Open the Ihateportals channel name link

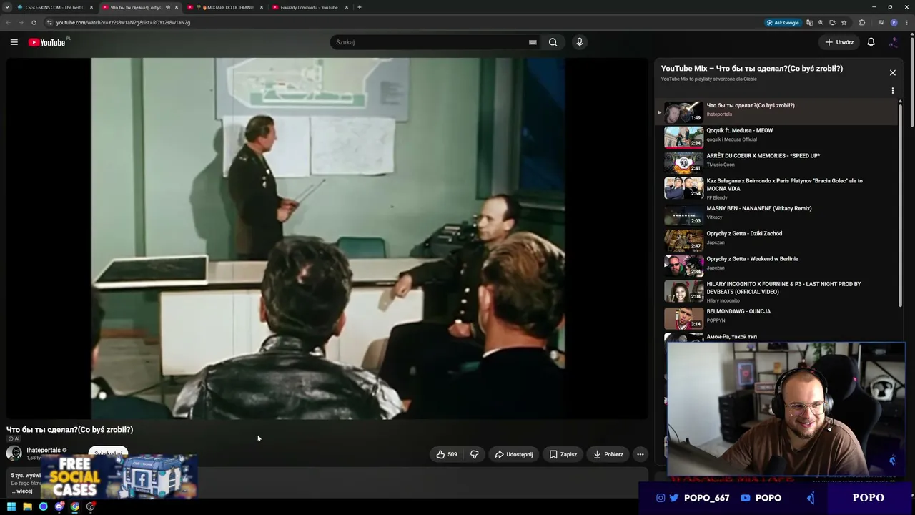44,450
